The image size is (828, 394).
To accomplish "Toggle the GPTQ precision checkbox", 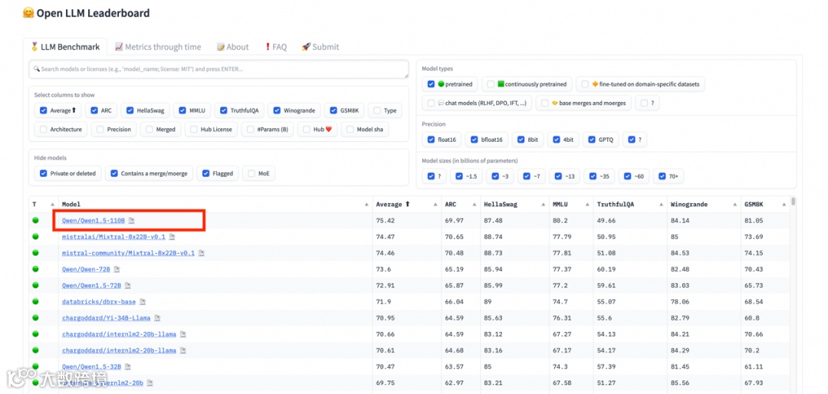I will coord(591,140).
